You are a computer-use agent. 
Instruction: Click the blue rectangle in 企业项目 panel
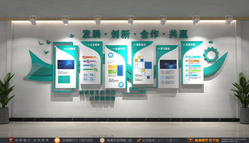click(120, 70)
